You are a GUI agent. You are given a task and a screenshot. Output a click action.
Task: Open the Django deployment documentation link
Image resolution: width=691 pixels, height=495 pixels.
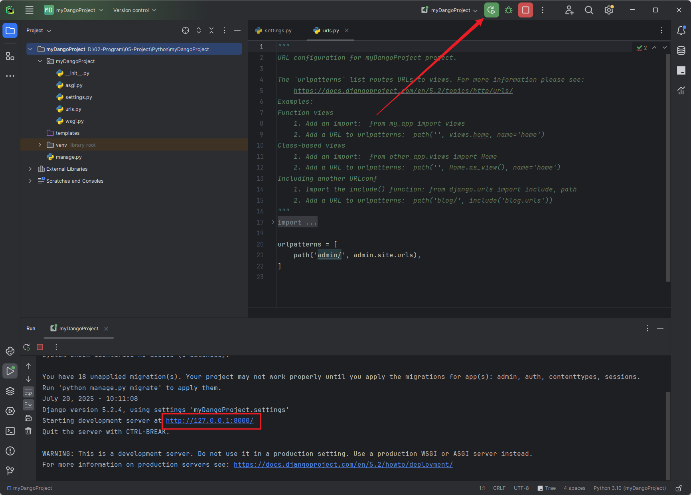click(343, 464)
